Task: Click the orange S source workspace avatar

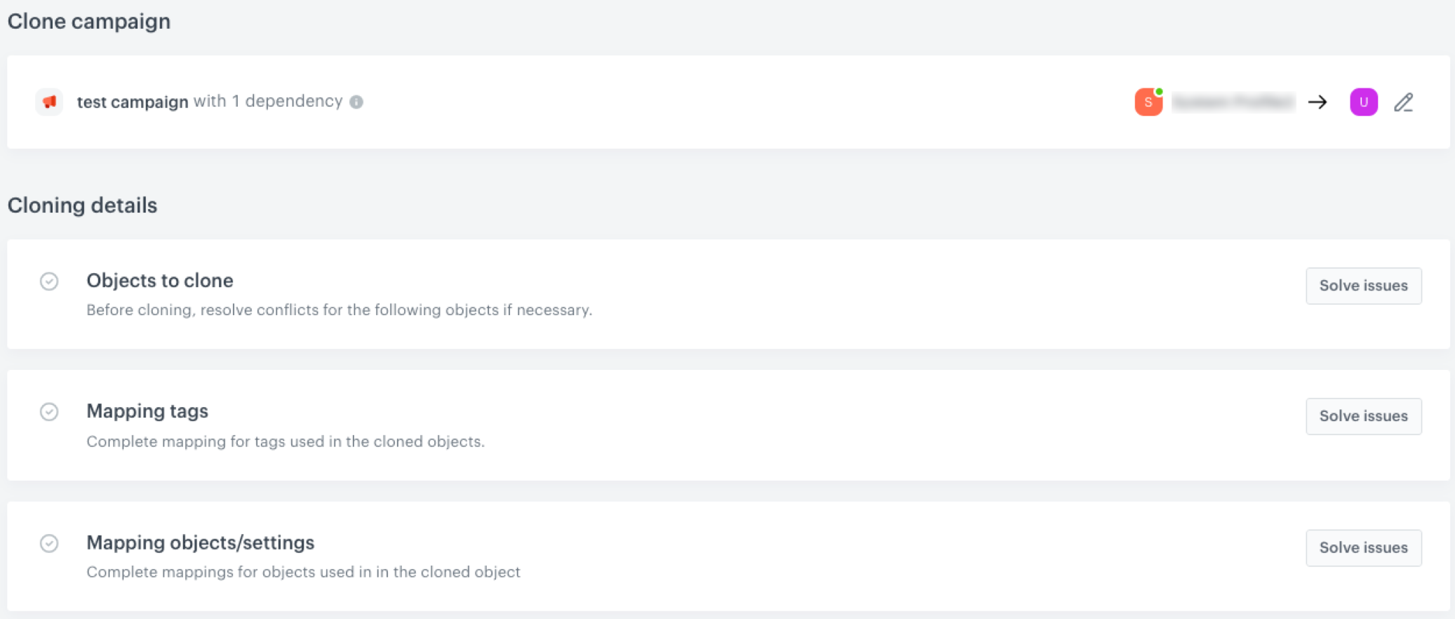Action: (1148, 102)
